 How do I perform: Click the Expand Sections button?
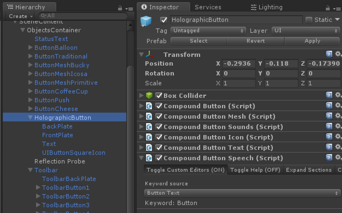tap(309, 170)
